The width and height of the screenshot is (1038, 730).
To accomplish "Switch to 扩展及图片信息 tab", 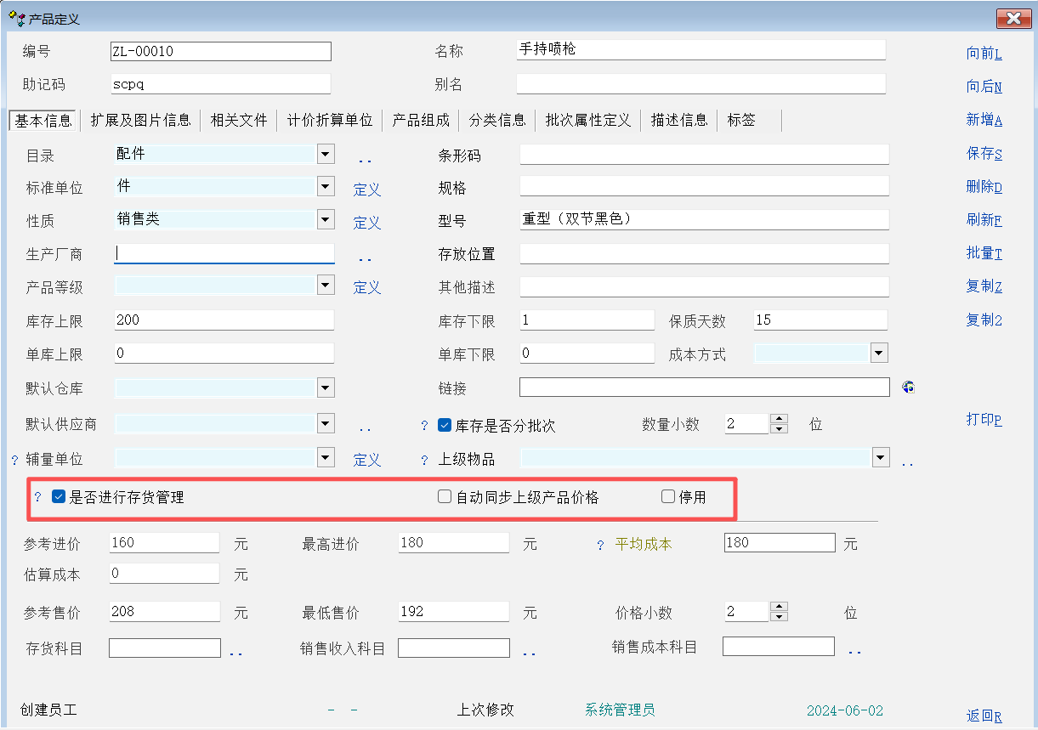I will tap(141, 121).
